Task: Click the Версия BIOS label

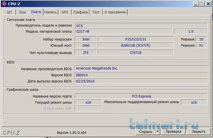Action: [x=61, y=75]
